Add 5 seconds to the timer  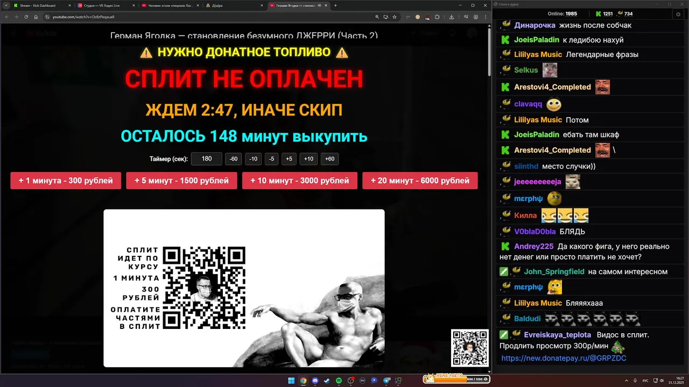tap(289, 159)
